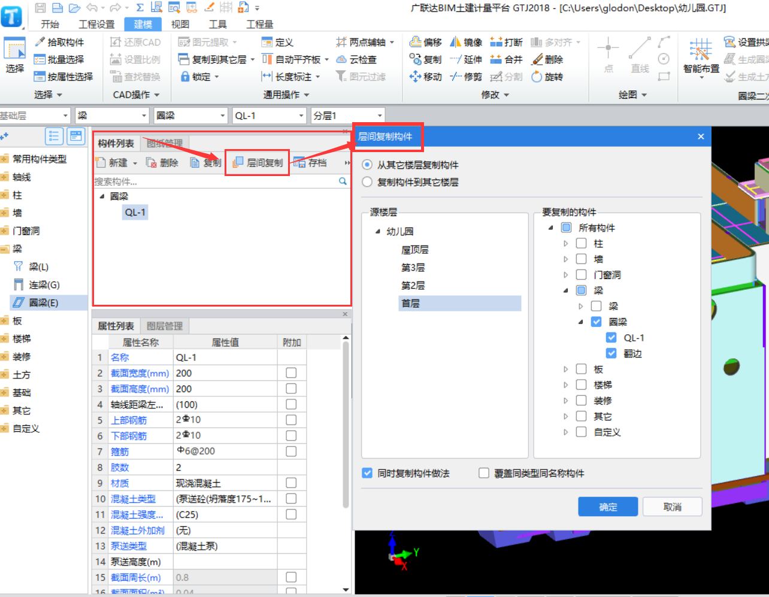Collapse the 梁 node in copy dialog
This screenshot has width=769, height=597.
pyautogui.click(x=566, y=290)
